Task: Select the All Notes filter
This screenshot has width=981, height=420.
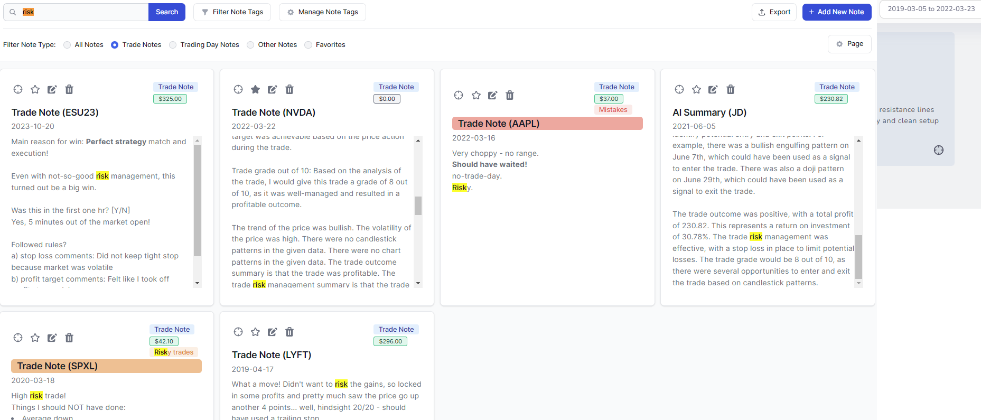Action: pos(67,45)
